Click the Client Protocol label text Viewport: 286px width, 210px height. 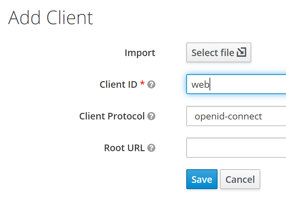pos(112,116)
